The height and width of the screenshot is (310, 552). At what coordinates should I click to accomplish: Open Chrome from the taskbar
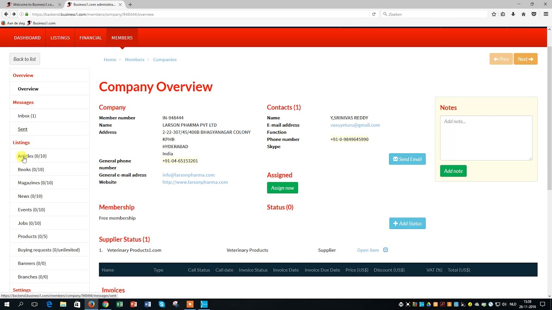pyautogui.click(x=105, y=304)
